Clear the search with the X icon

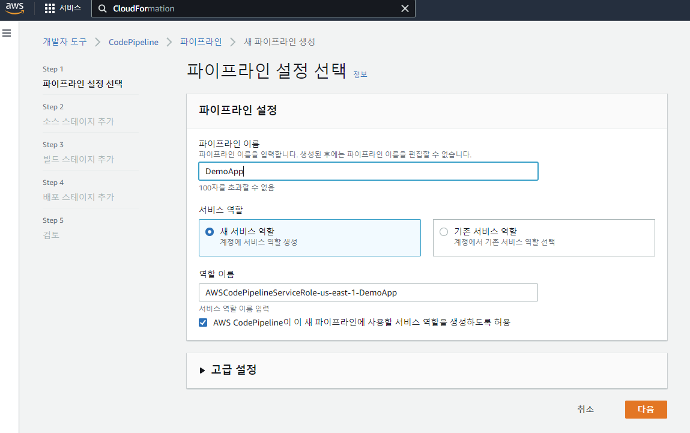point(405,8)
